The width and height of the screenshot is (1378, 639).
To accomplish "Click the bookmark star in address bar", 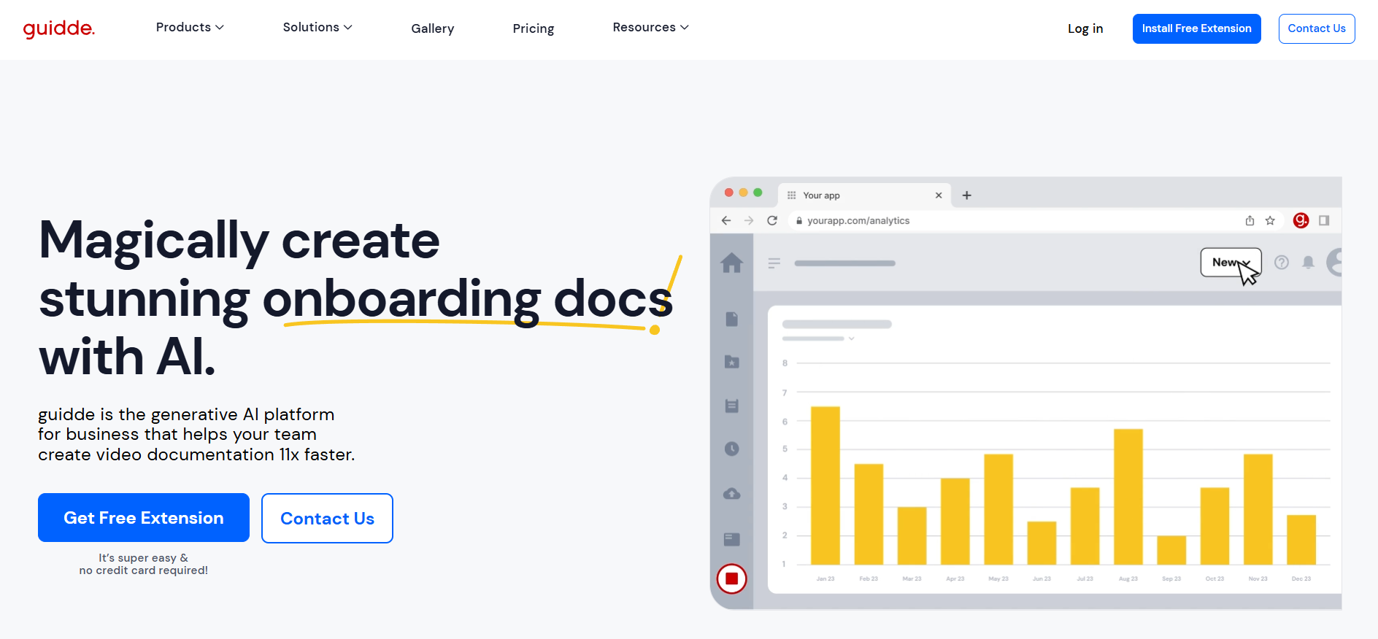I will [1270, 220].
